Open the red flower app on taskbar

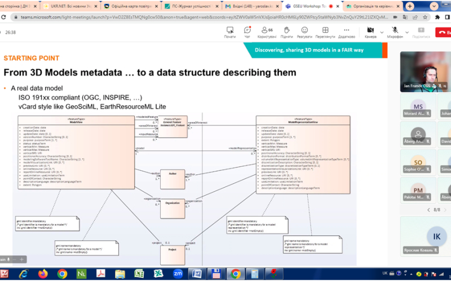(x=274, y=274)
